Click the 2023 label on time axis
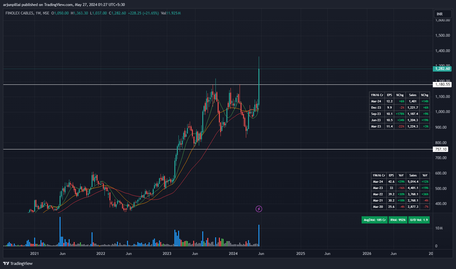Screen dimensions: 456x269 pyautogui.click(x=167, y=253)
